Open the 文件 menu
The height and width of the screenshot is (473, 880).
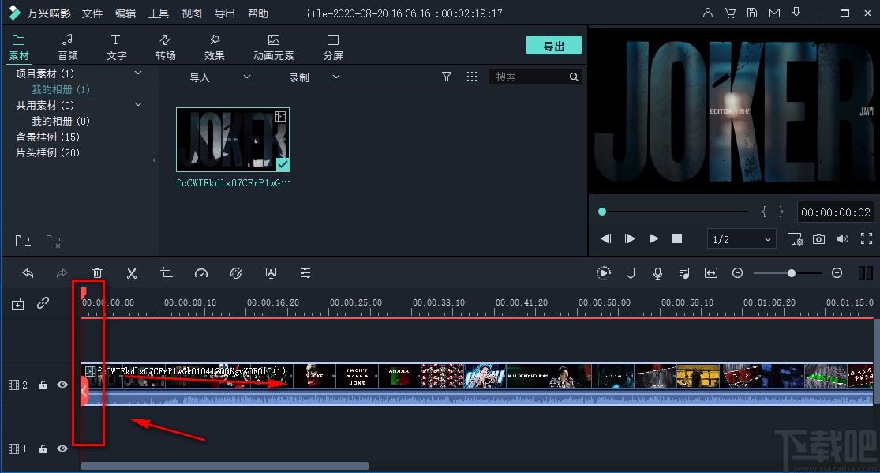[x=92, y=13]
